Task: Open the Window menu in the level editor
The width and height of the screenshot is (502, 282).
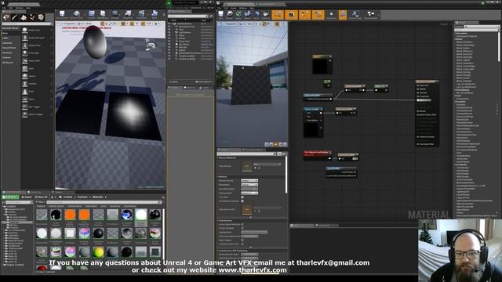Action: pos(19,8)
